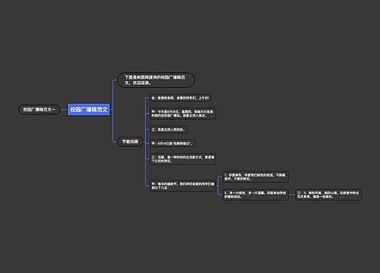Select the central 校园广播稿范文 blue topic
Viewport: 380px width, 273px height.
[x=89, y=109]
